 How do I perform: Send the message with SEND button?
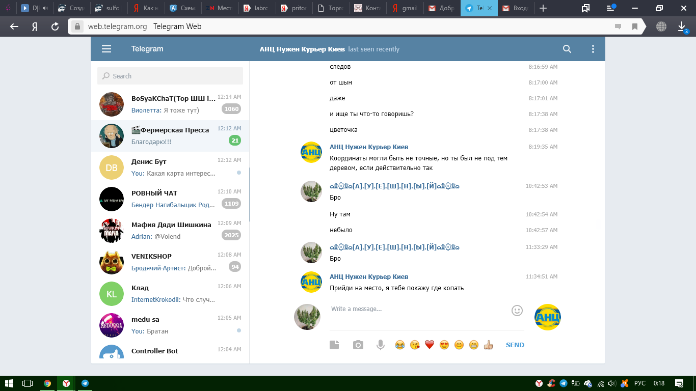point(515,345)
